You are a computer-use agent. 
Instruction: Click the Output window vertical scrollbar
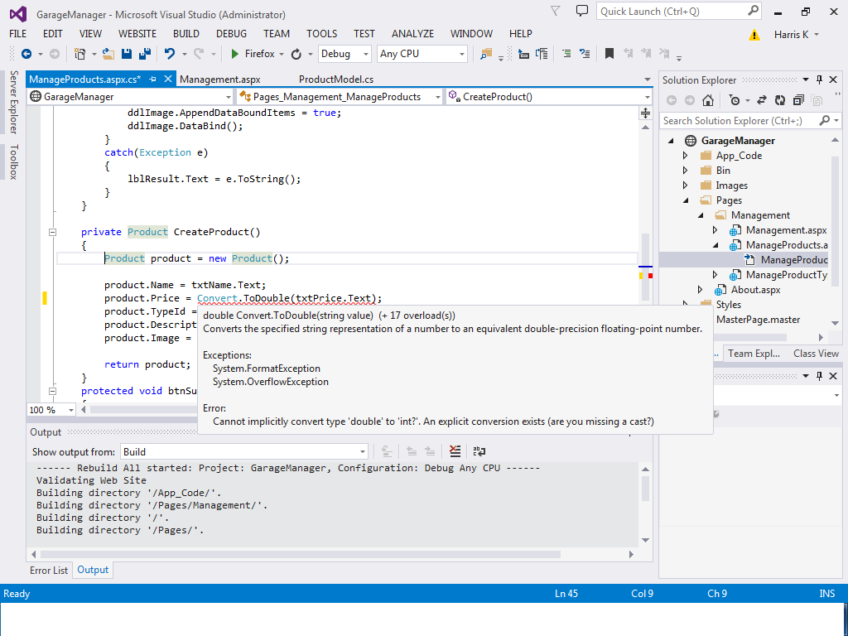pos(645,504)
